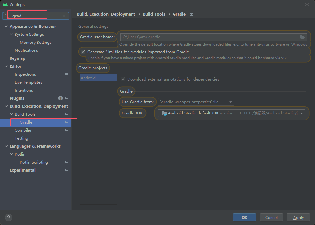
Task: Select Memory Settings in the tree
Action: point(36,42)
